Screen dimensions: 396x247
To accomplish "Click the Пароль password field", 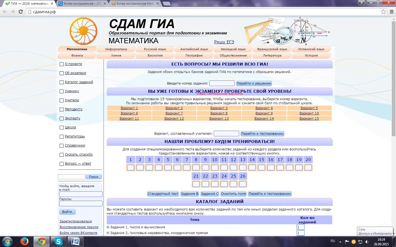I will pyautogui.click(x=81, y=203).
